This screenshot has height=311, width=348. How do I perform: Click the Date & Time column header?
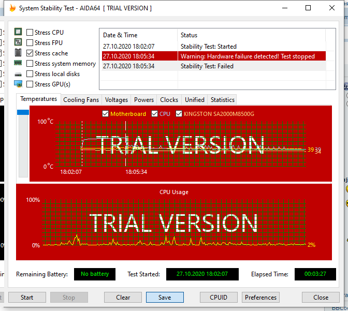point(139,35)
